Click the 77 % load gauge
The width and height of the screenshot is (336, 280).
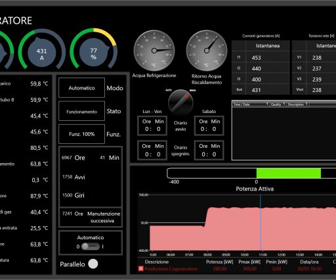(93, 51)
